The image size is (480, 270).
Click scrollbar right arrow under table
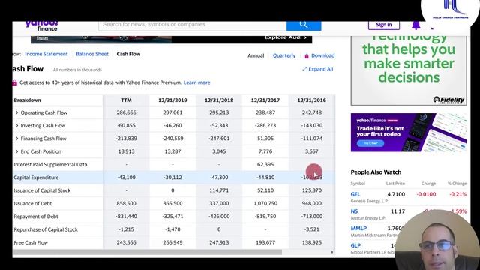click(x=332, y=252)
